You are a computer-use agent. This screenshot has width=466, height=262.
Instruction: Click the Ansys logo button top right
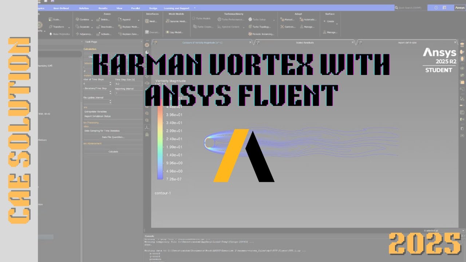pyautogui.click(x=459, y=8)
